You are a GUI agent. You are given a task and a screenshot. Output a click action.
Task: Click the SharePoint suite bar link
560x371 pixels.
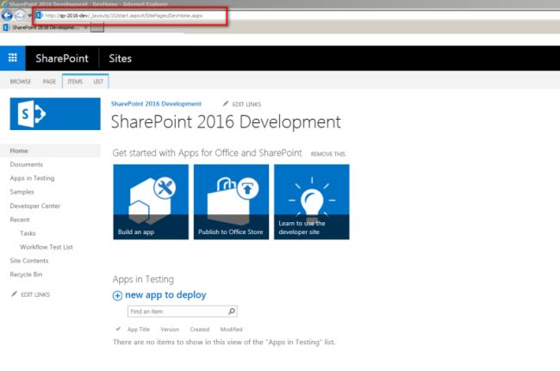pyautogui.click(x=62, y=59)
